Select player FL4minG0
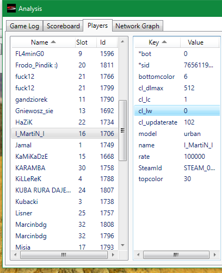 (65, 54)
